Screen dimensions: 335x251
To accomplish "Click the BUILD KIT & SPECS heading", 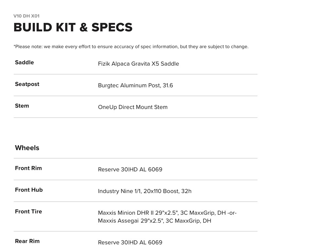I will click(73, 27).
